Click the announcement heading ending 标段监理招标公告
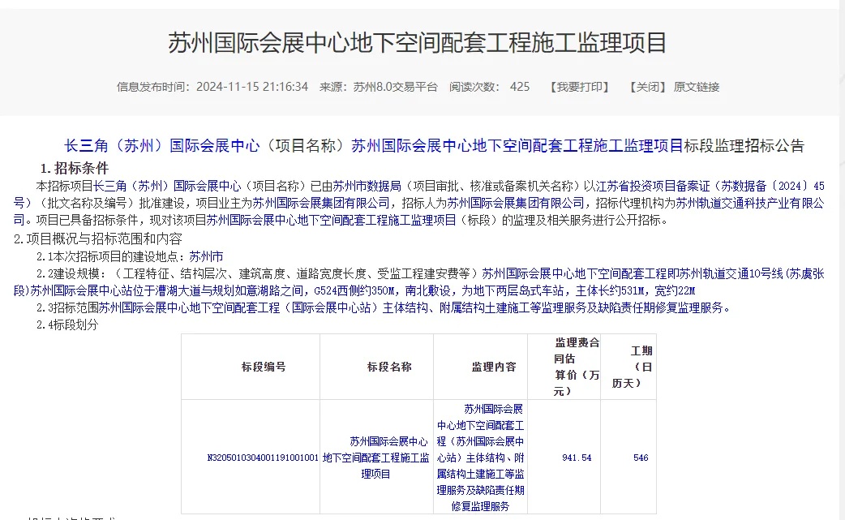This screenshot has height=520, width=845. tap(435, 145)
